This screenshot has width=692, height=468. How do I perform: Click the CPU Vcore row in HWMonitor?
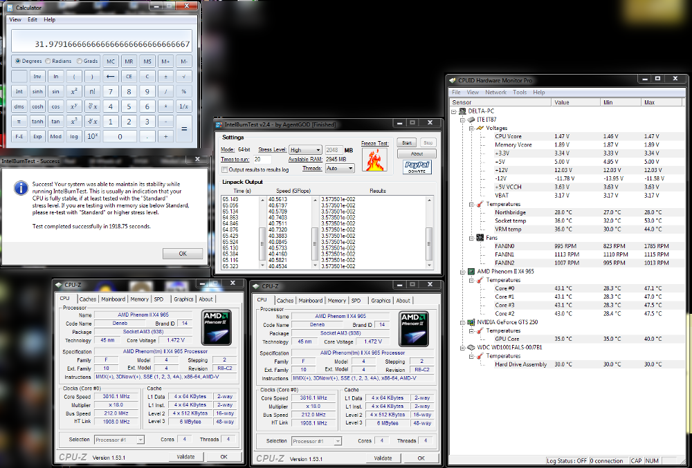click(x=567, y=137)
